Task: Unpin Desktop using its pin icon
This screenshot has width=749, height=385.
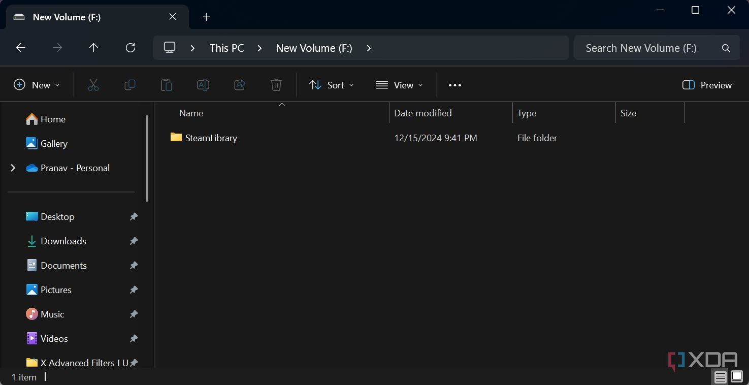Action: tap(134, 216)
